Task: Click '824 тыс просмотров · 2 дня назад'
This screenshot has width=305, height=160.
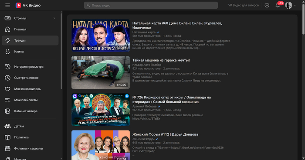Action: 156,69
